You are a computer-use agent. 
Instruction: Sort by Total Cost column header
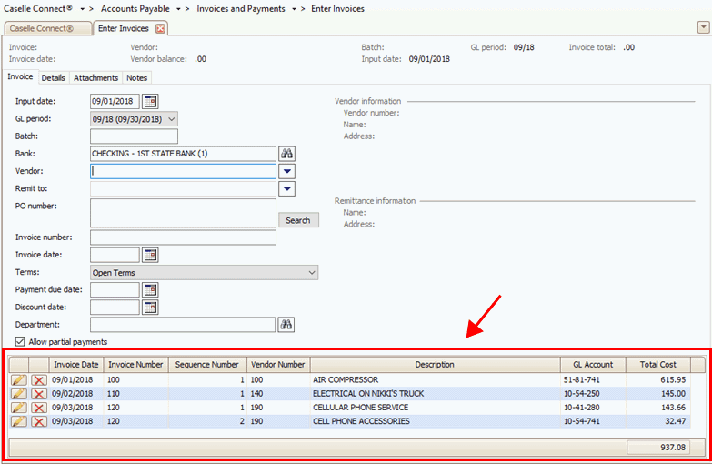coord(658,365)
